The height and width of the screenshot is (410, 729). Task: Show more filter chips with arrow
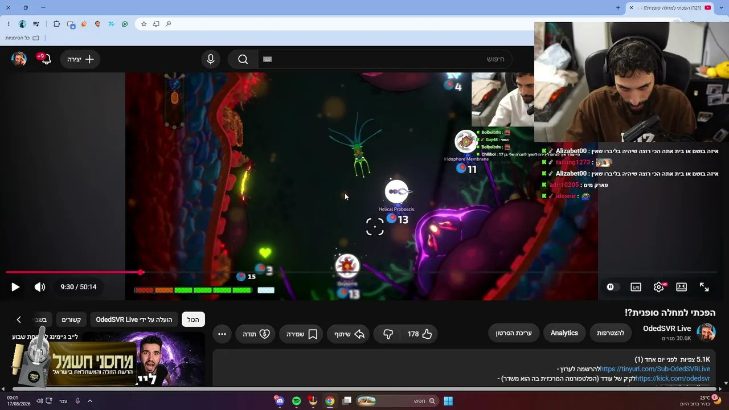[19, 319]
